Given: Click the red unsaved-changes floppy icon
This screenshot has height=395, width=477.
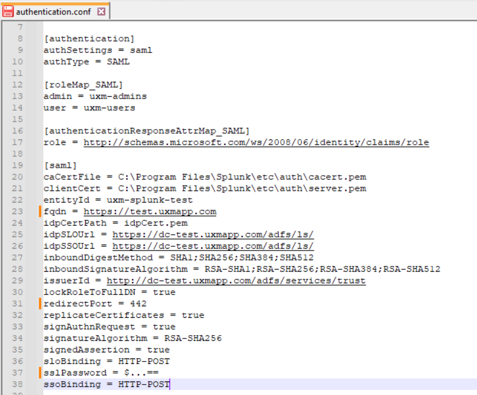Looking at the screenshot, I should [x=9, y=10].
